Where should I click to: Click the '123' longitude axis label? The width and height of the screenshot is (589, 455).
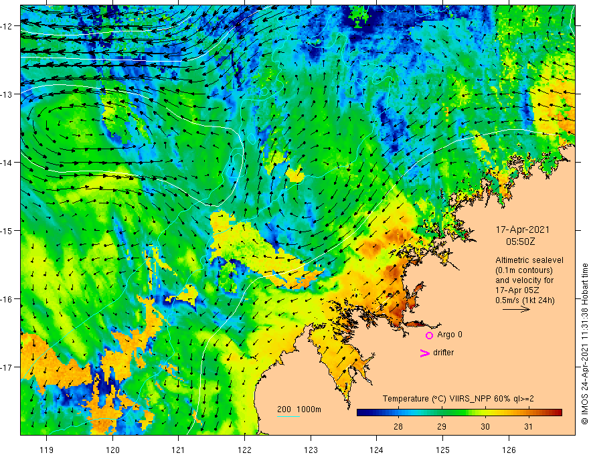311,450
